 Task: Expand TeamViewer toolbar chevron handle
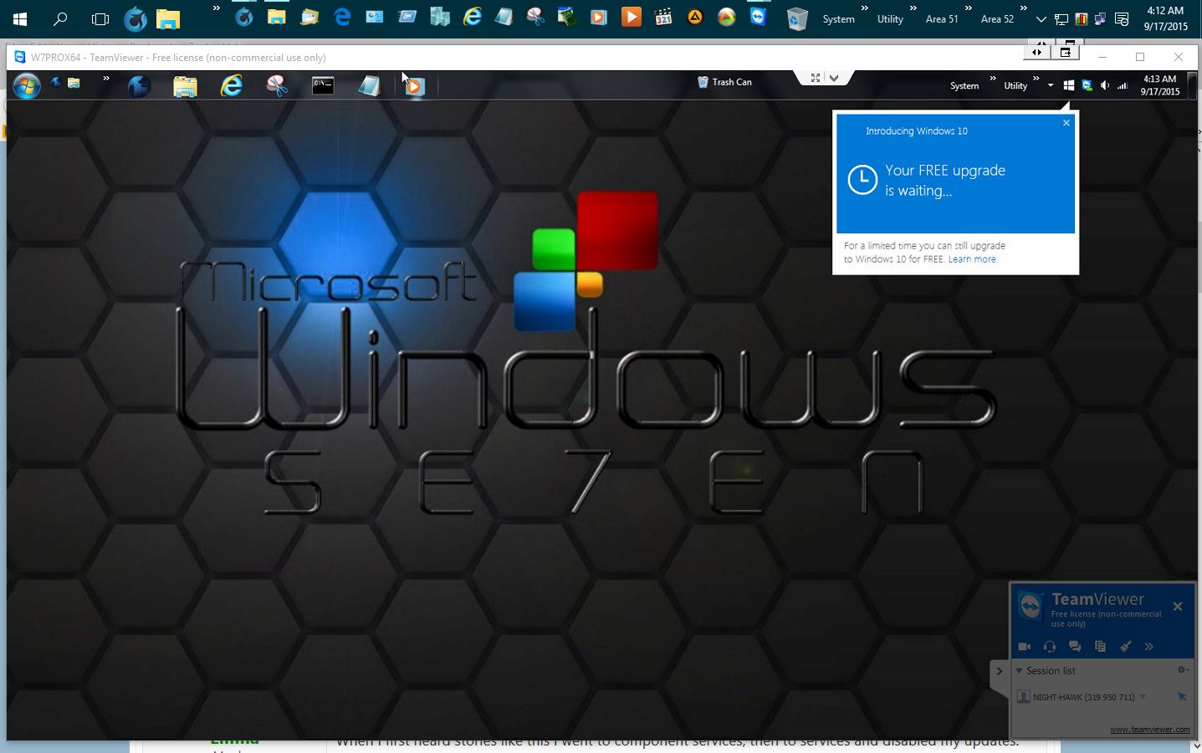click(834, 78)
